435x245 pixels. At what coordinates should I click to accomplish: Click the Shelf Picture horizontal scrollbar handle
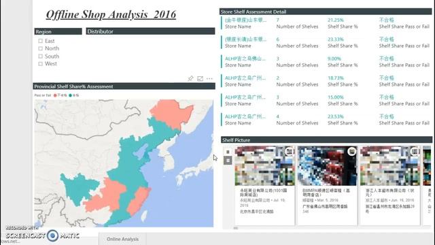[x=236, y=228]
